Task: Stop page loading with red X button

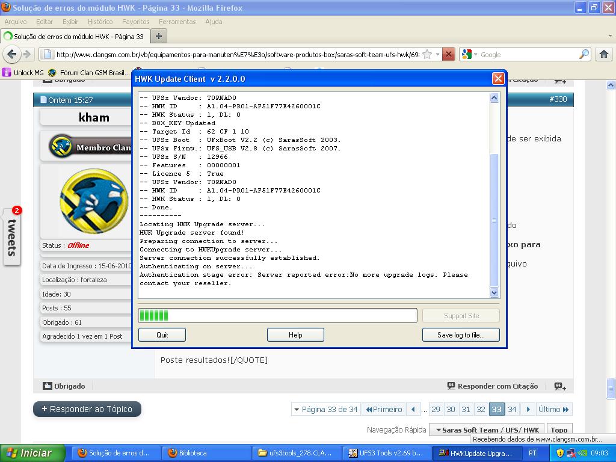Action: coord(448,54)
